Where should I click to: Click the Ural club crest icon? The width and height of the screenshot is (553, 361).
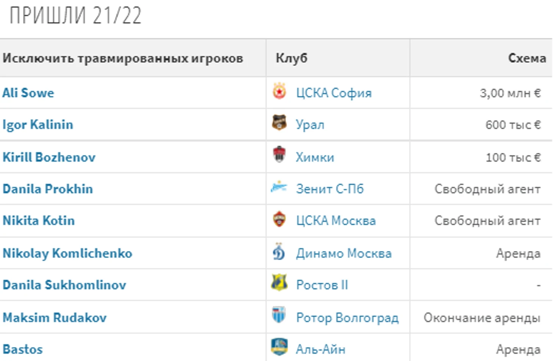[x=280, y=123]
